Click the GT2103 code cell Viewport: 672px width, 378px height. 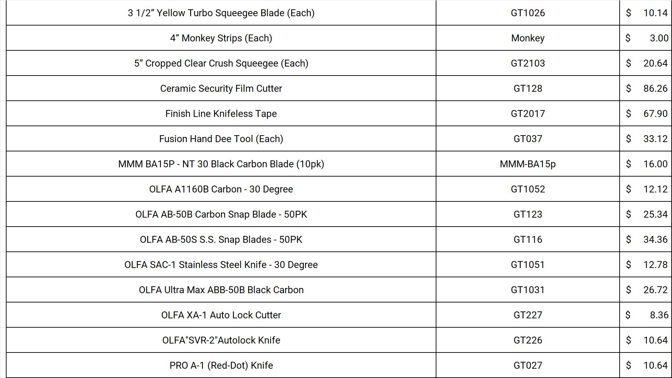[x=527, y=63]
